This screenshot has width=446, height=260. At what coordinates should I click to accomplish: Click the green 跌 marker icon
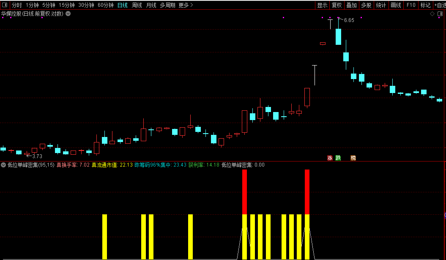pos(338,158)
